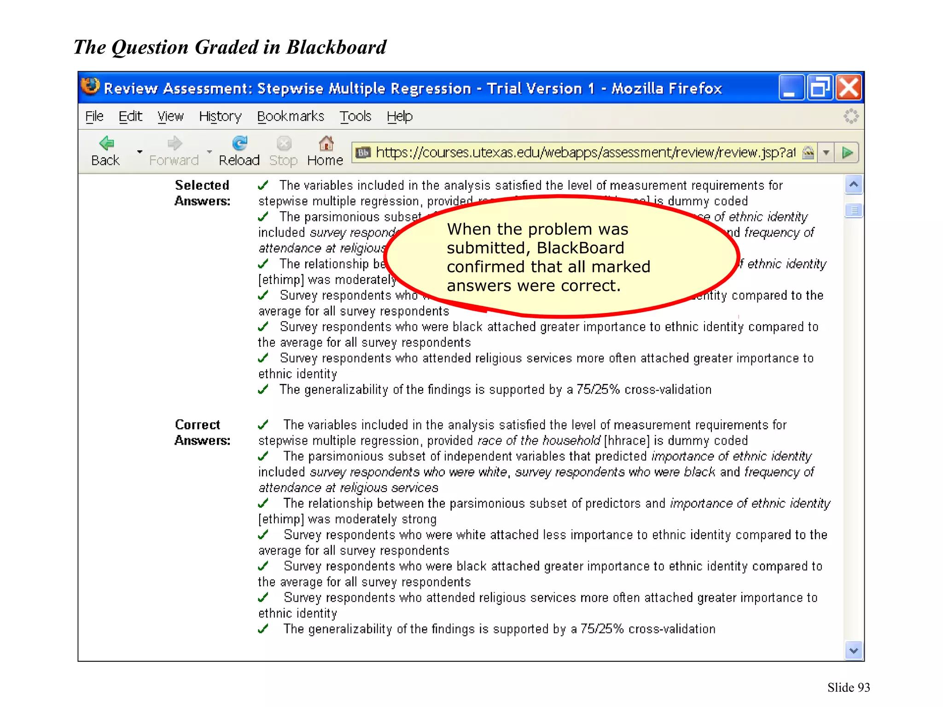Viewport: 943px width, 707px height.
Task: Click checkmark beside correct relationship strength answer
Action: (x=264, y=504)
